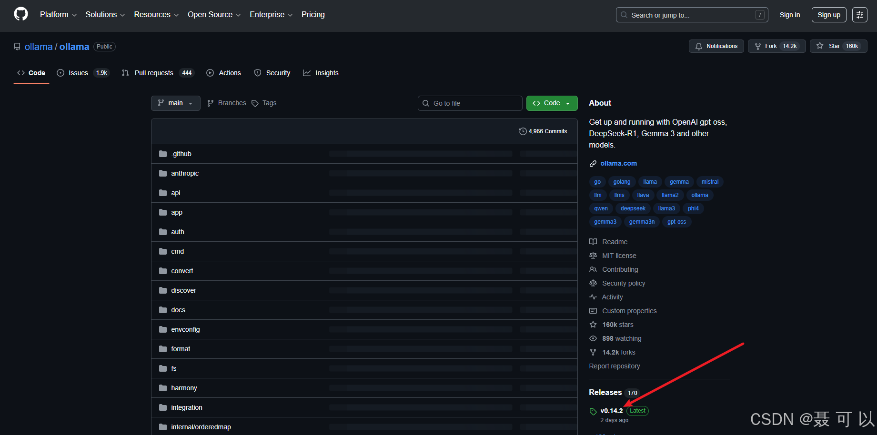Viewport: 877px width, 435px height.
Task: Click the Releases heading link
Action: tap(605, 393)
